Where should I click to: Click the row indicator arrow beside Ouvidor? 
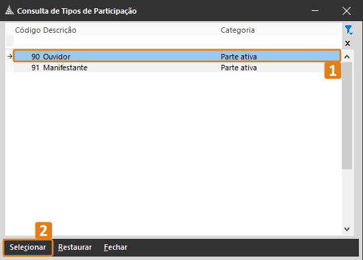click(10, 56)
